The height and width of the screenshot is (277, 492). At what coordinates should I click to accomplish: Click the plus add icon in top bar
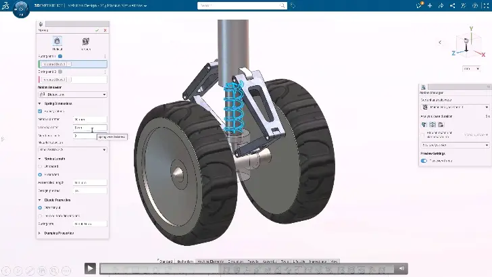430,5
